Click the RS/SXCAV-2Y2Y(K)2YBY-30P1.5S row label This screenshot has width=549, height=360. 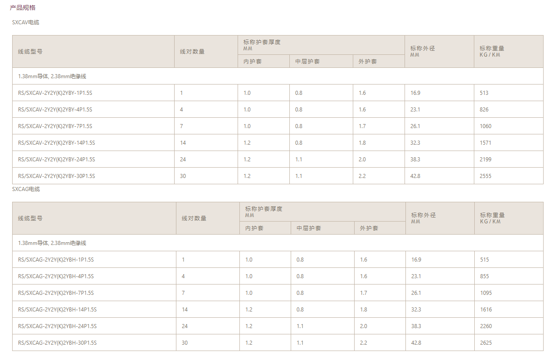pos(56,176)
